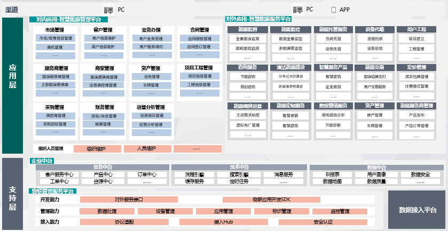Click the APP mobile phone icon
Viewport: 448px width, 231px height.
coord(333,10)
